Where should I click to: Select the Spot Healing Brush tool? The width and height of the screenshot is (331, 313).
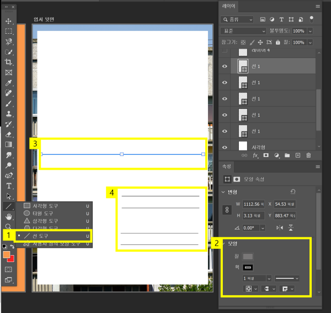point(8,93)
